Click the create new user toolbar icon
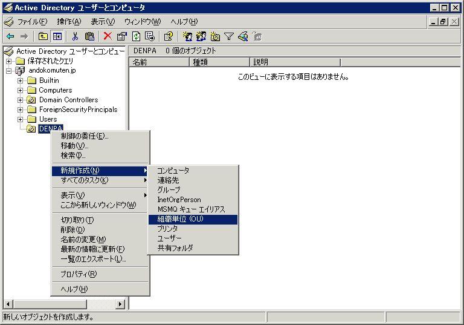464x325 pixels. pos(187,36)
